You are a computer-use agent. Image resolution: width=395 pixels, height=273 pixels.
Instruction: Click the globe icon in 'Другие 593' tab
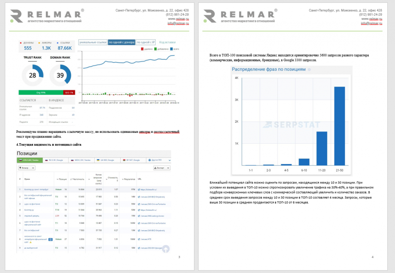click(x=150, y=160)
